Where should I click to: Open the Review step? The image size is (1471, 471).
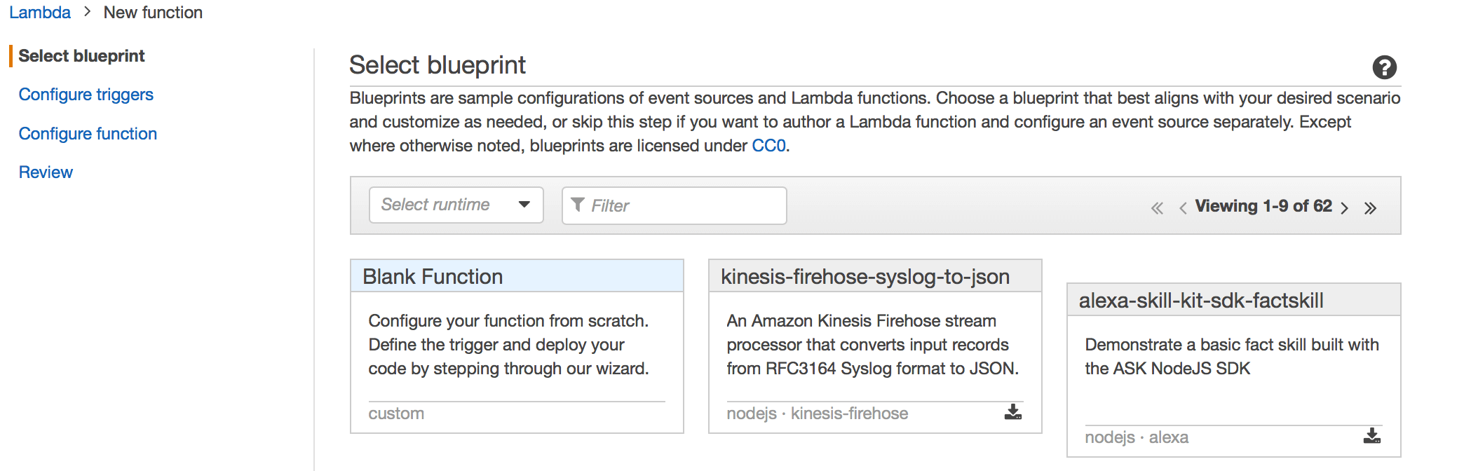point(46,172)
